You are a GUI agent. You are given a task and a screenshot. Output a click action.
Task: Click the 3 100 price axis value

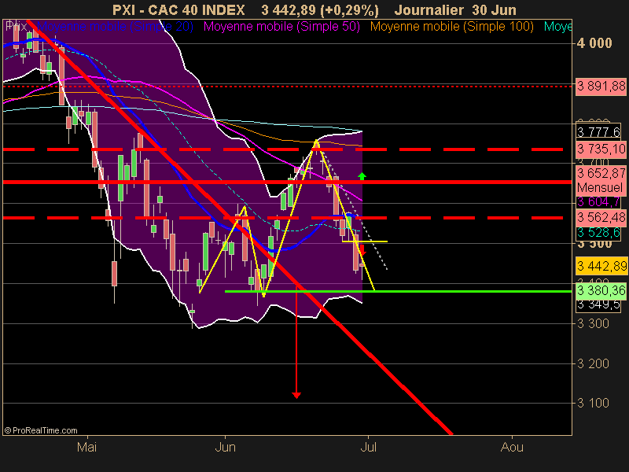[x=593, y=403]
